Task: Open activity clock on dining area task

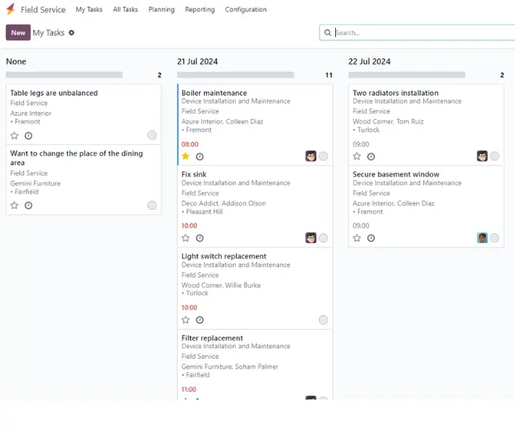Action: click(x=28, y=206)
